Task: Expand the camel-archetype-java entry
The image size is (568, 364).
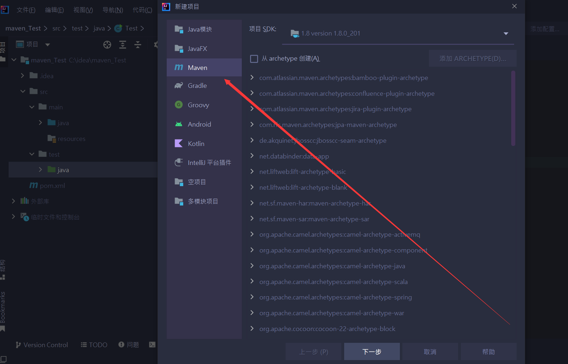Action: click(x=252, y=266)
